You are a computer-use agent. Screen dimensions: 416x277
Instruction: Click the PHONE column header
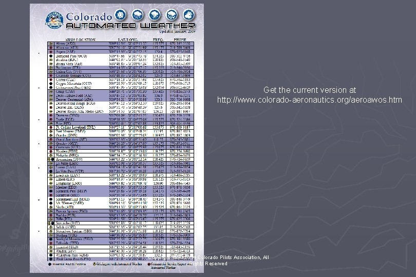click(x=180, y=40)
